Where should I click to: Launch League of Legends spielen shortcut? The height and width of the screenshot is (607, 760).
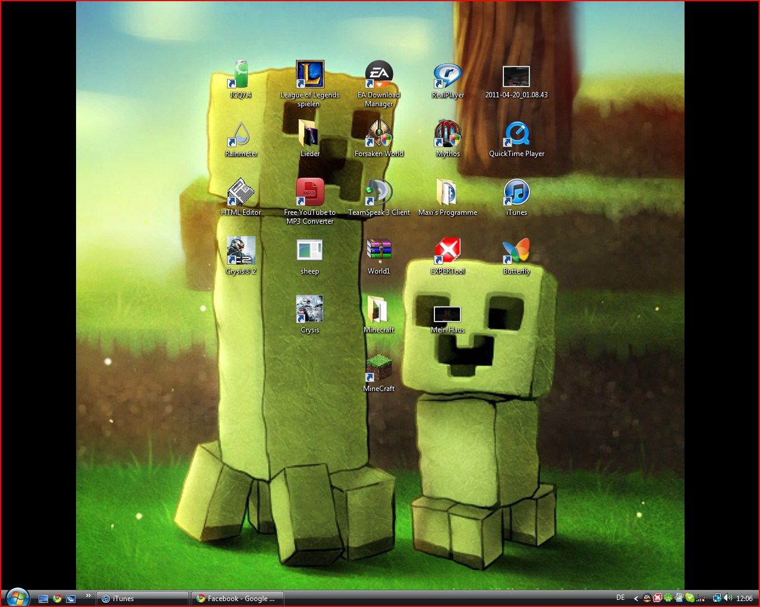coord(310,84)
